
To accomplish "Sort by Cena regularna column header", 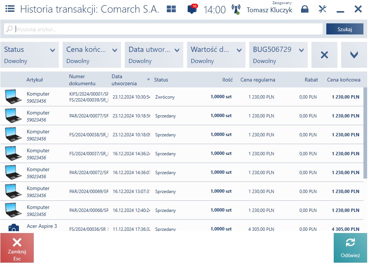I will coord(258,80).
